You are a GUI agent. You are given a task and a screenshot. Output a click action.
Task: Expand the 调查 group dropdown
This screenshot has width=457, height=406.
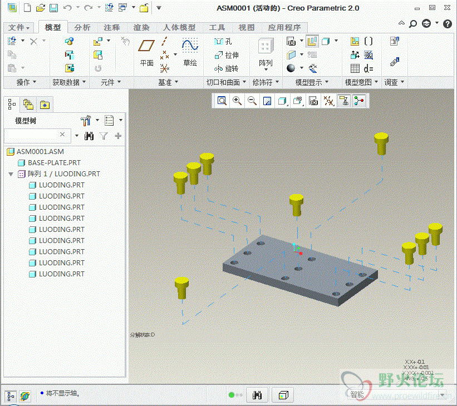pyautogui.click(x=394, y=82)
